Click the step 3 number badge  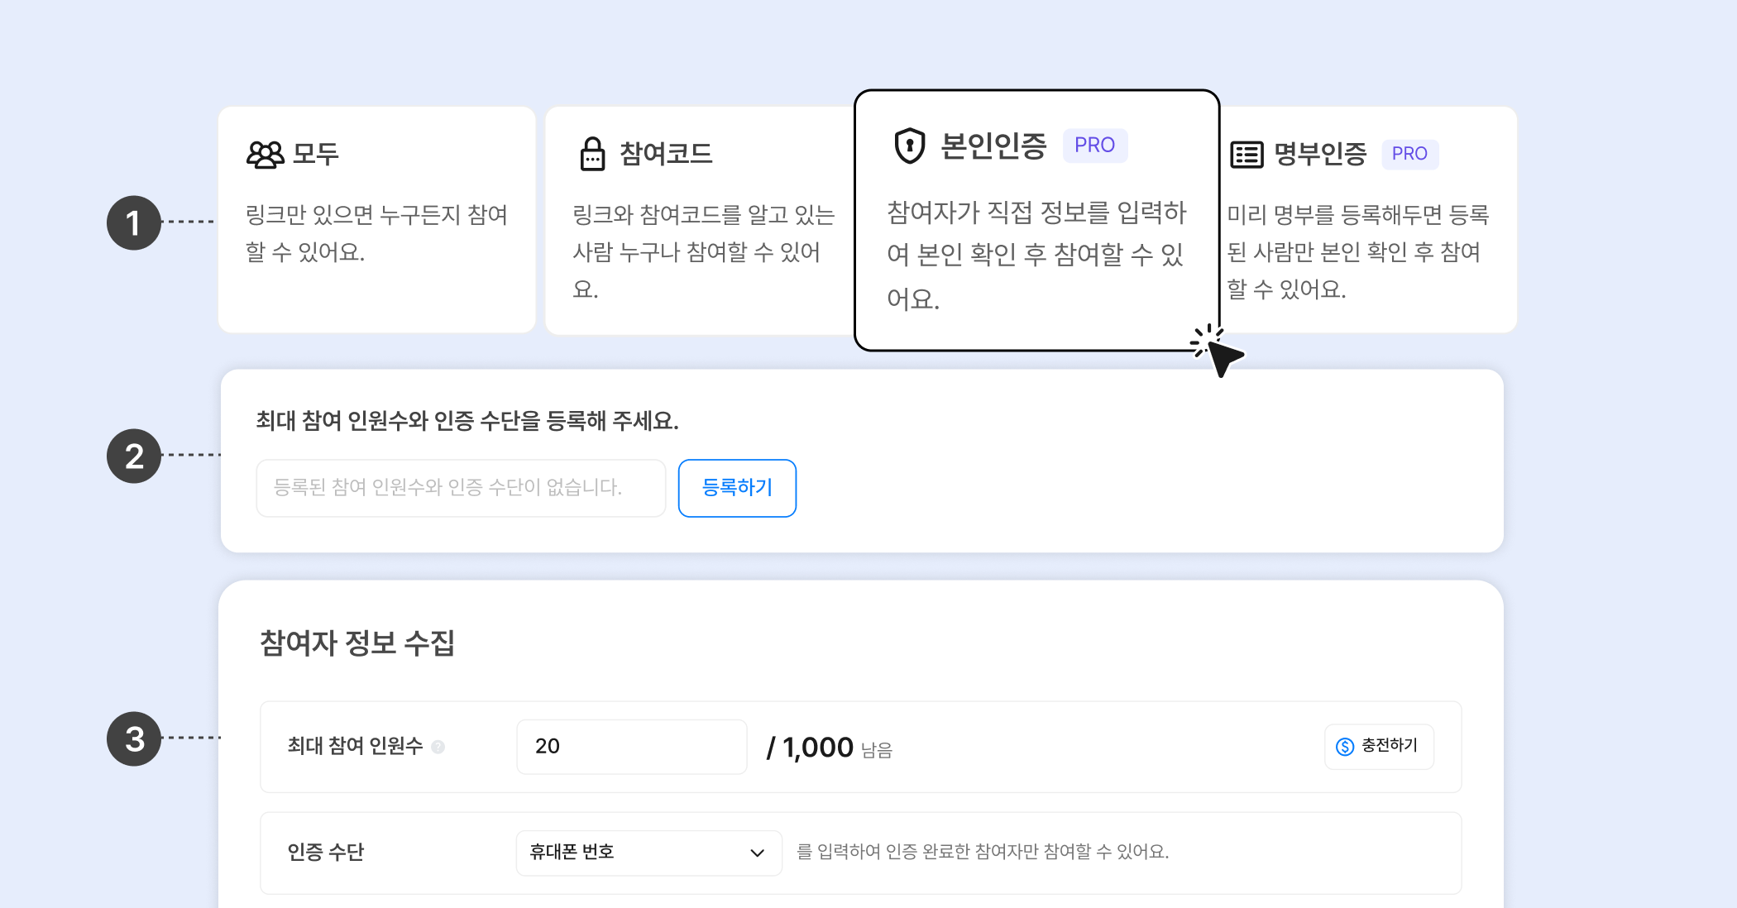coord(134,739)
